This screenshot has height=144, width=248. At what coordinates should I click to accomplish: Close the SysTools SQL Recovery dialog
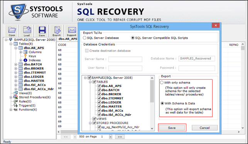(x=216, y=25)
